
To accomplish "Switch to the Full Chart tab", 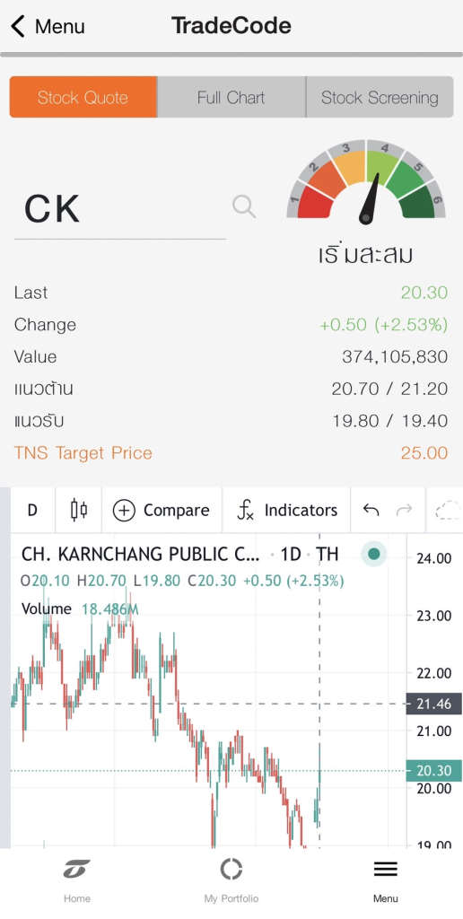I will point(231,97).
